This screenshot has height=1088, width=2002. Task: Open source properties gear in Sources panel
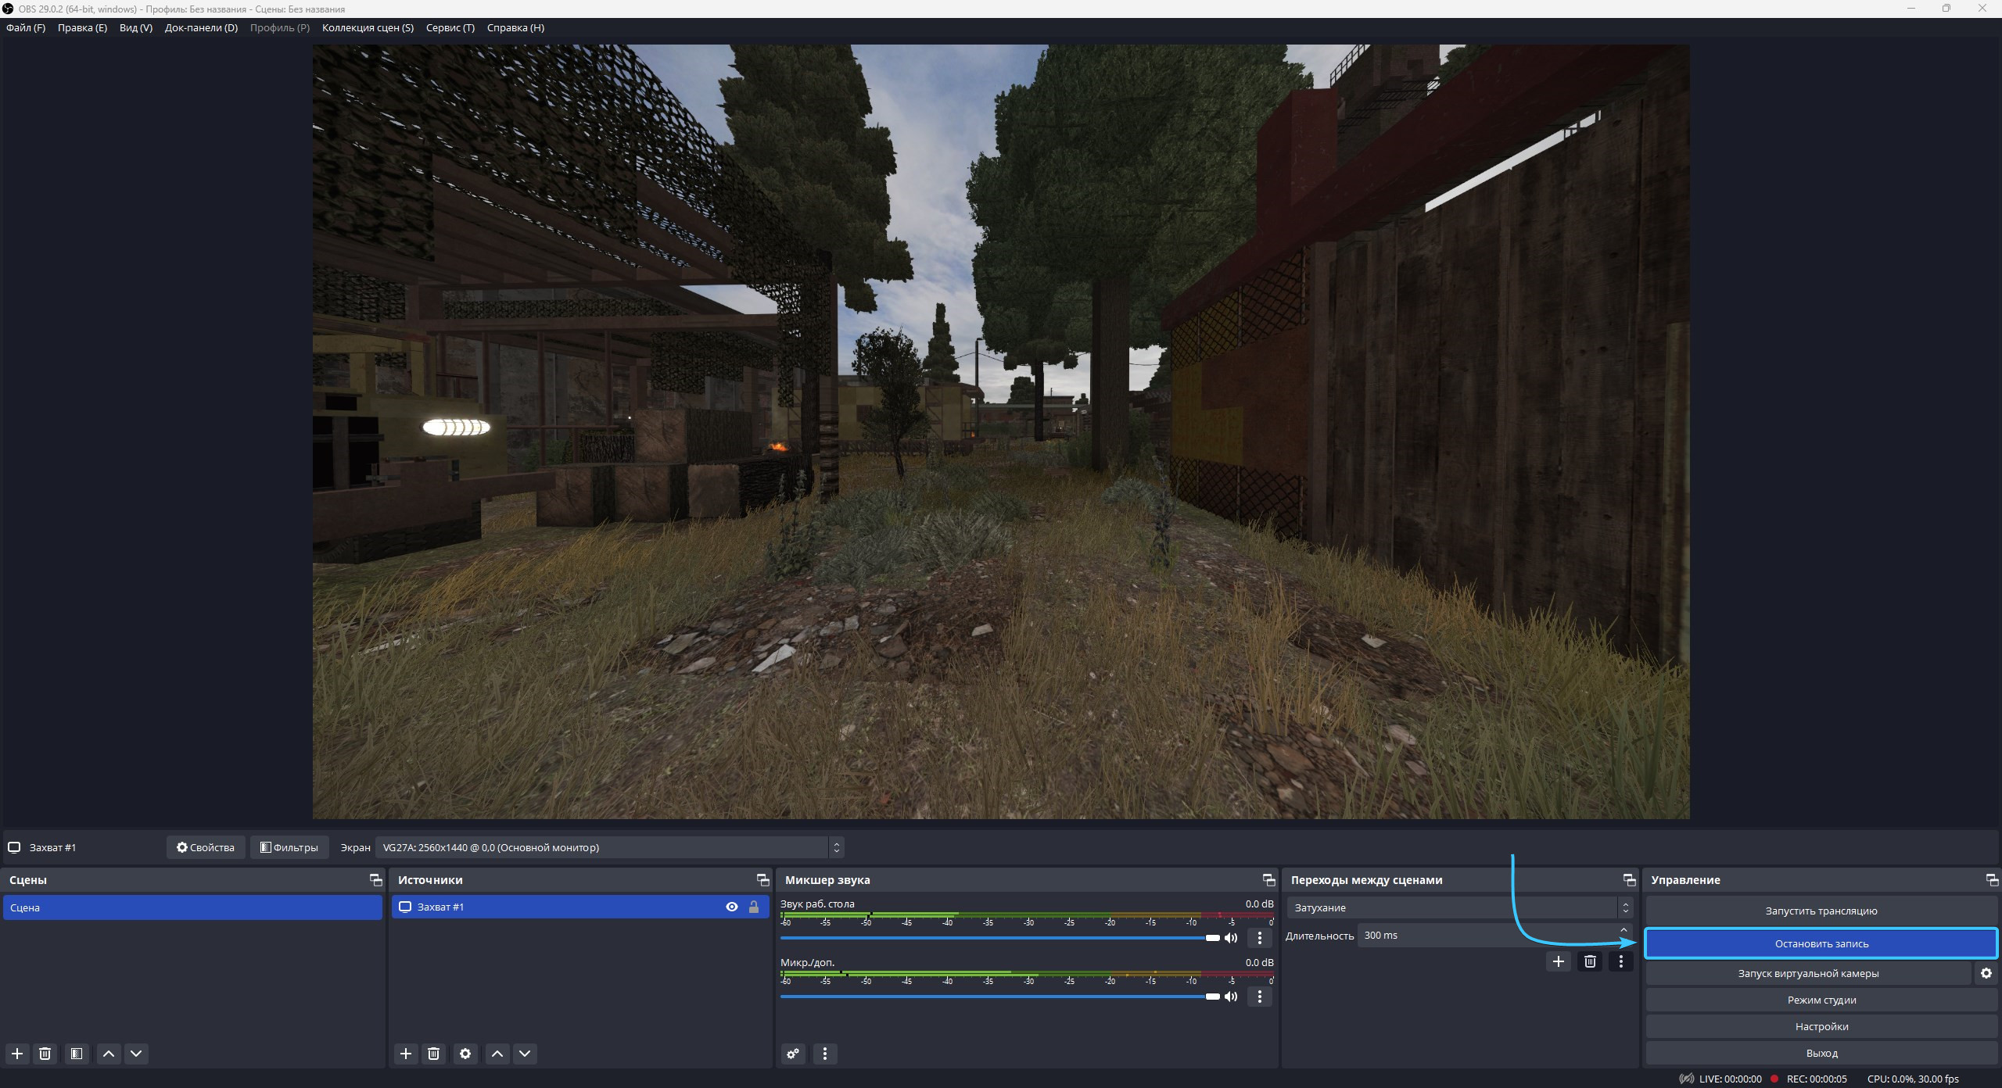point(465,1054)
